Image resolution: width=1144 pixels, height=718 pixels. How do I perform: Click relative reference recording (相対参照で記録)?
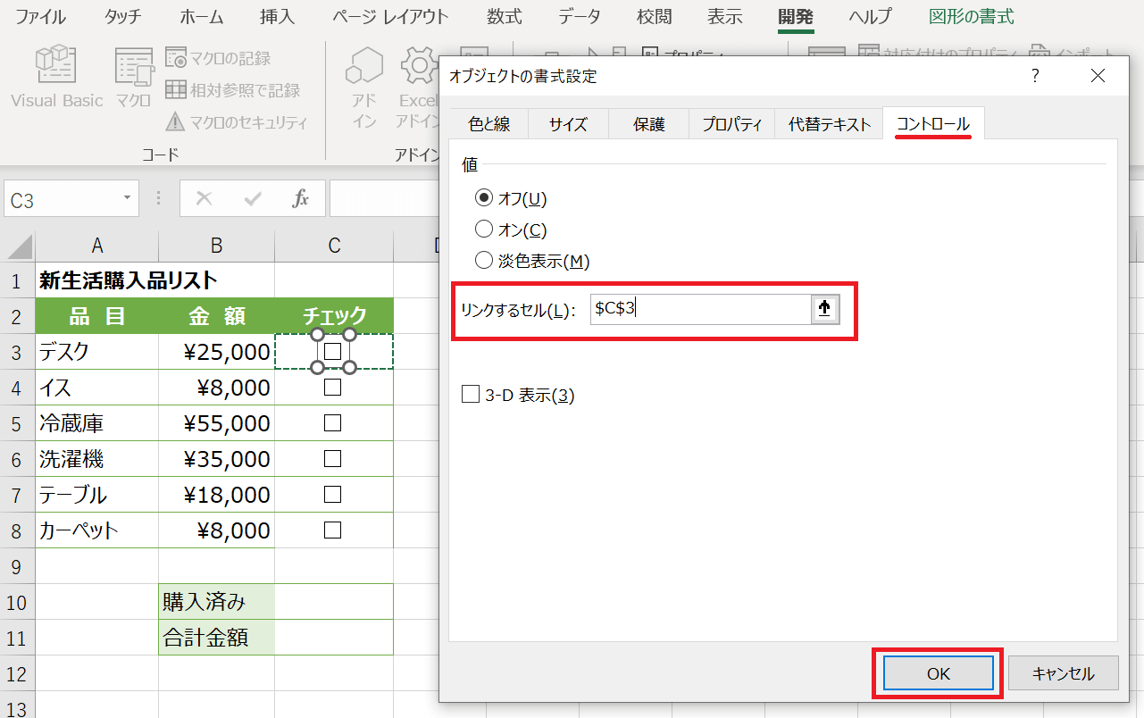(x=176, y=90)
